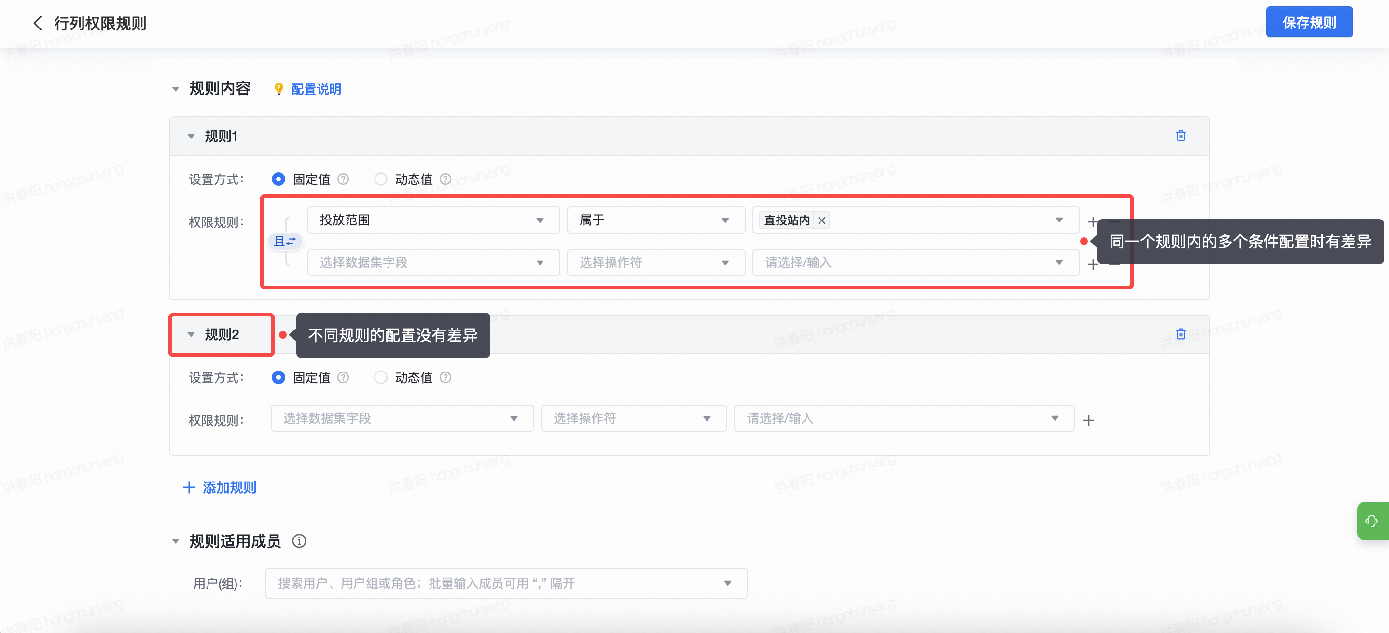The width and height of the screenshot is (1389, 633).
Task: Delete 规则2 with its trash icon
Action: (1181, 334)
